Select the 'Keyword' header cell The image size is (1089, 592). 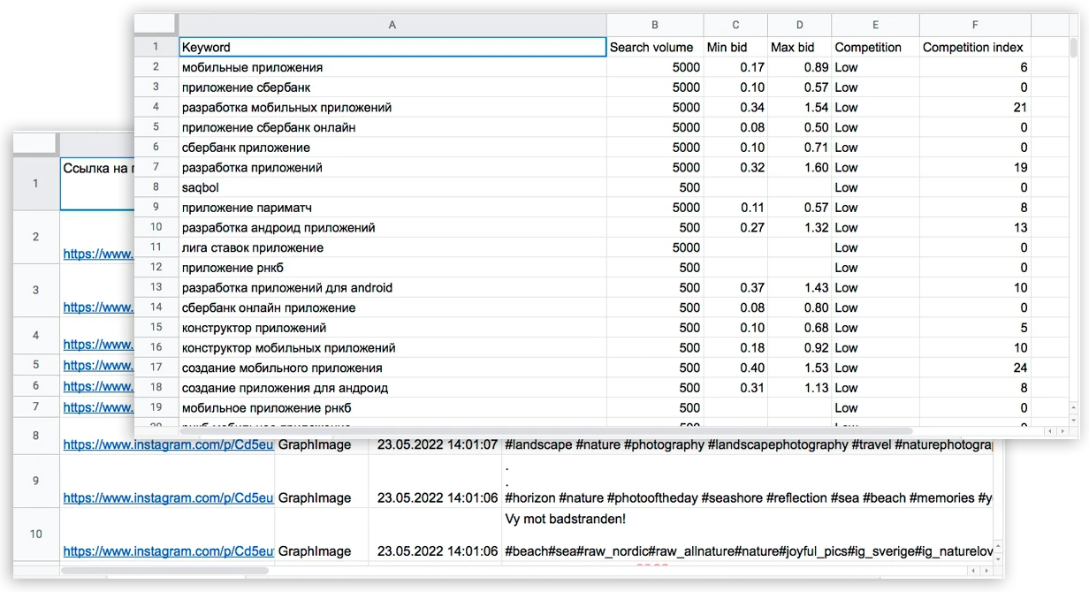pos(392,48)
